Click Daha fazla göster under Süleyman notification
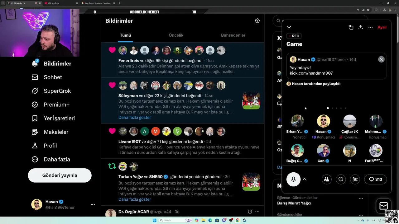Viewport: 399px width, 224px height. point(135,117)
